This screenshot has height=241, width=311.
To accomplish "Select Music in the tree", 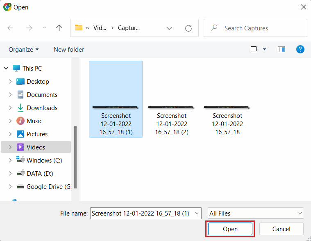I will click(x=34, y=121).
